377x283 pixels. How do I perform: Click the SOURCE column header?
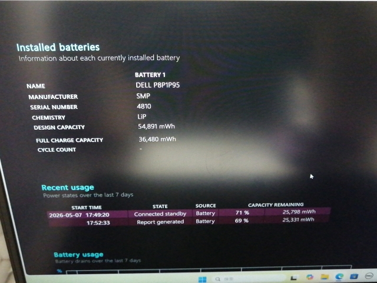coord(206,206)
